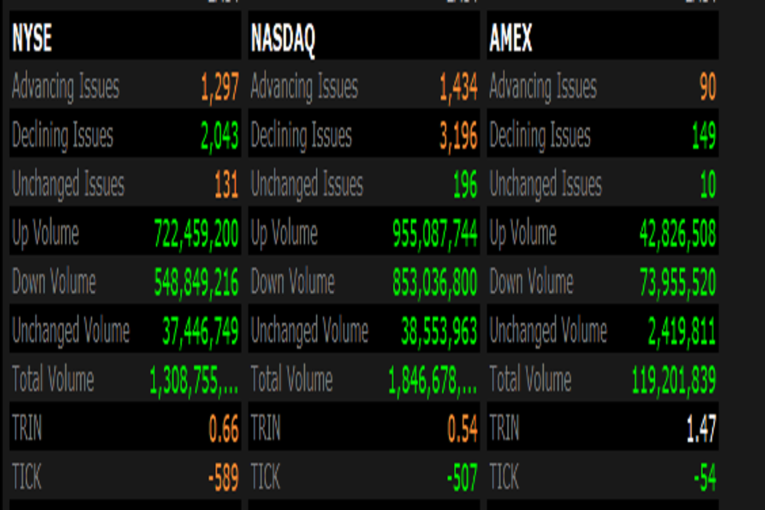Click NYSE TICK value -589
The height and width of the screenshot is (510, 765).
[x=223, y=478]
